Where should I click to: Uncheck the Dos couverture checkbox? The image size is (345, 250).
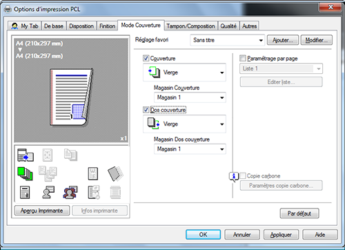(146, 110)
